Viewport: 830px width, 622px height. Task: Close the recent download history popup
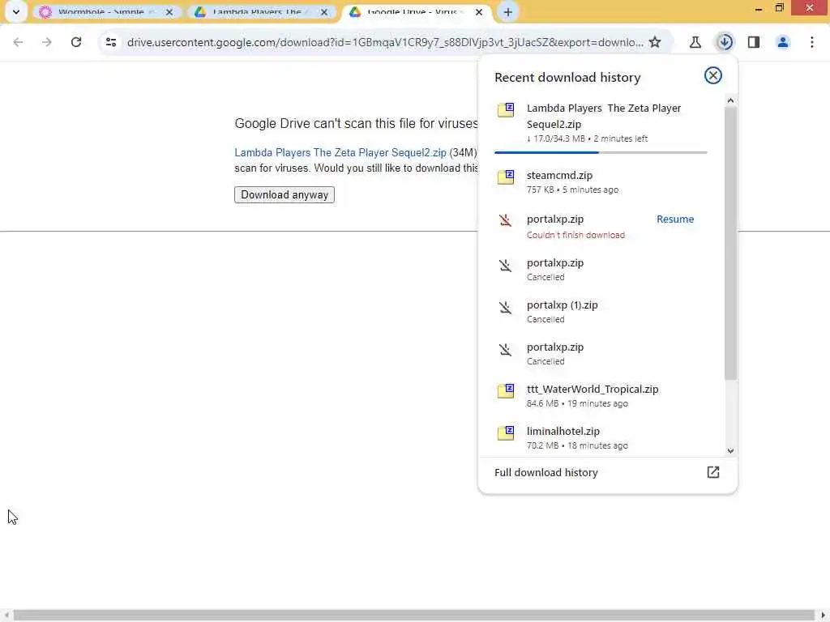(x=713, y=75)
